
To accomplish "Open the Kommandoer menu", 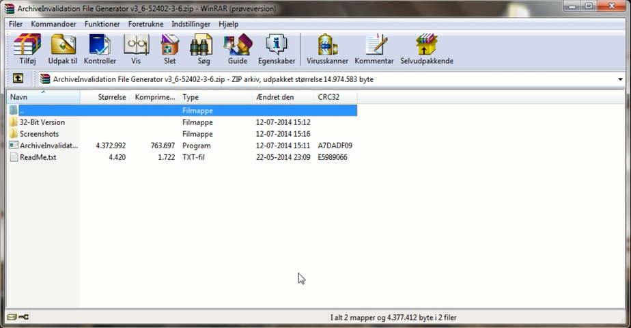I will [x=53, y=24].
